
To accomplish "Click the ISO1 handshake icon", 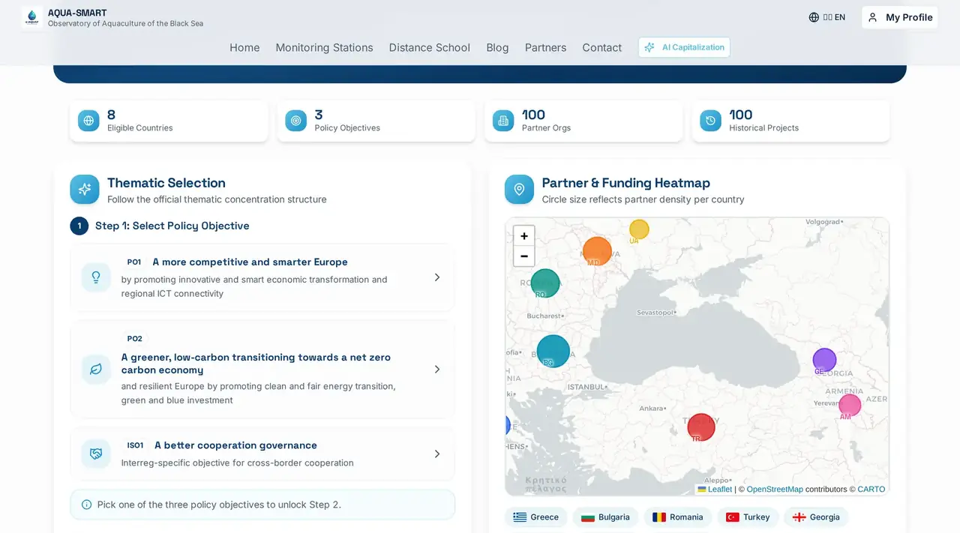I will [96, 454].
